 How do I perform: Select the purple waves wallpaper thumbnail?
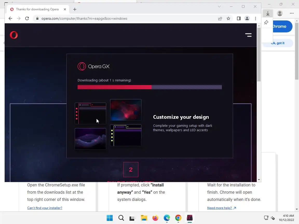90,139
